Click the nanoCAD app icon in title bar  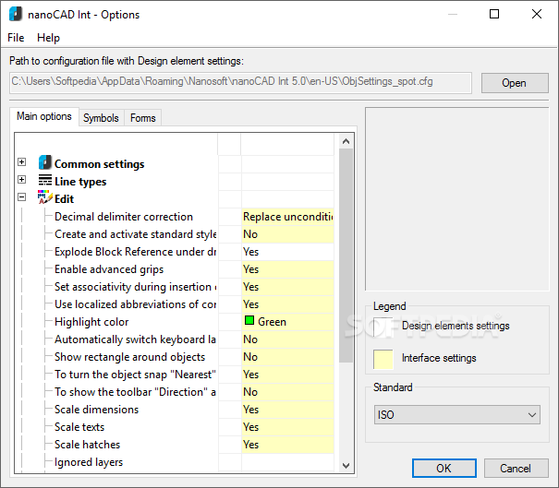click(16, 14)
